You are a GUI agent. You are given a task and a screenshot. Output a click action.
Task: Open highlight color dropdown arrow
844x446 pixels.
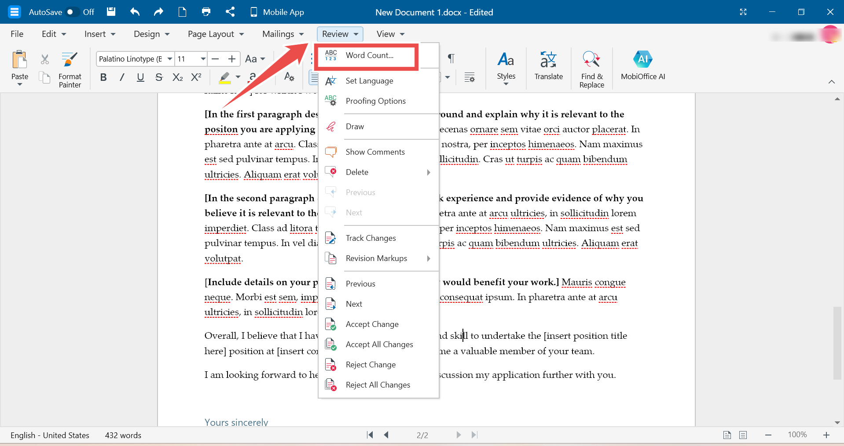[x=238, y=77]
